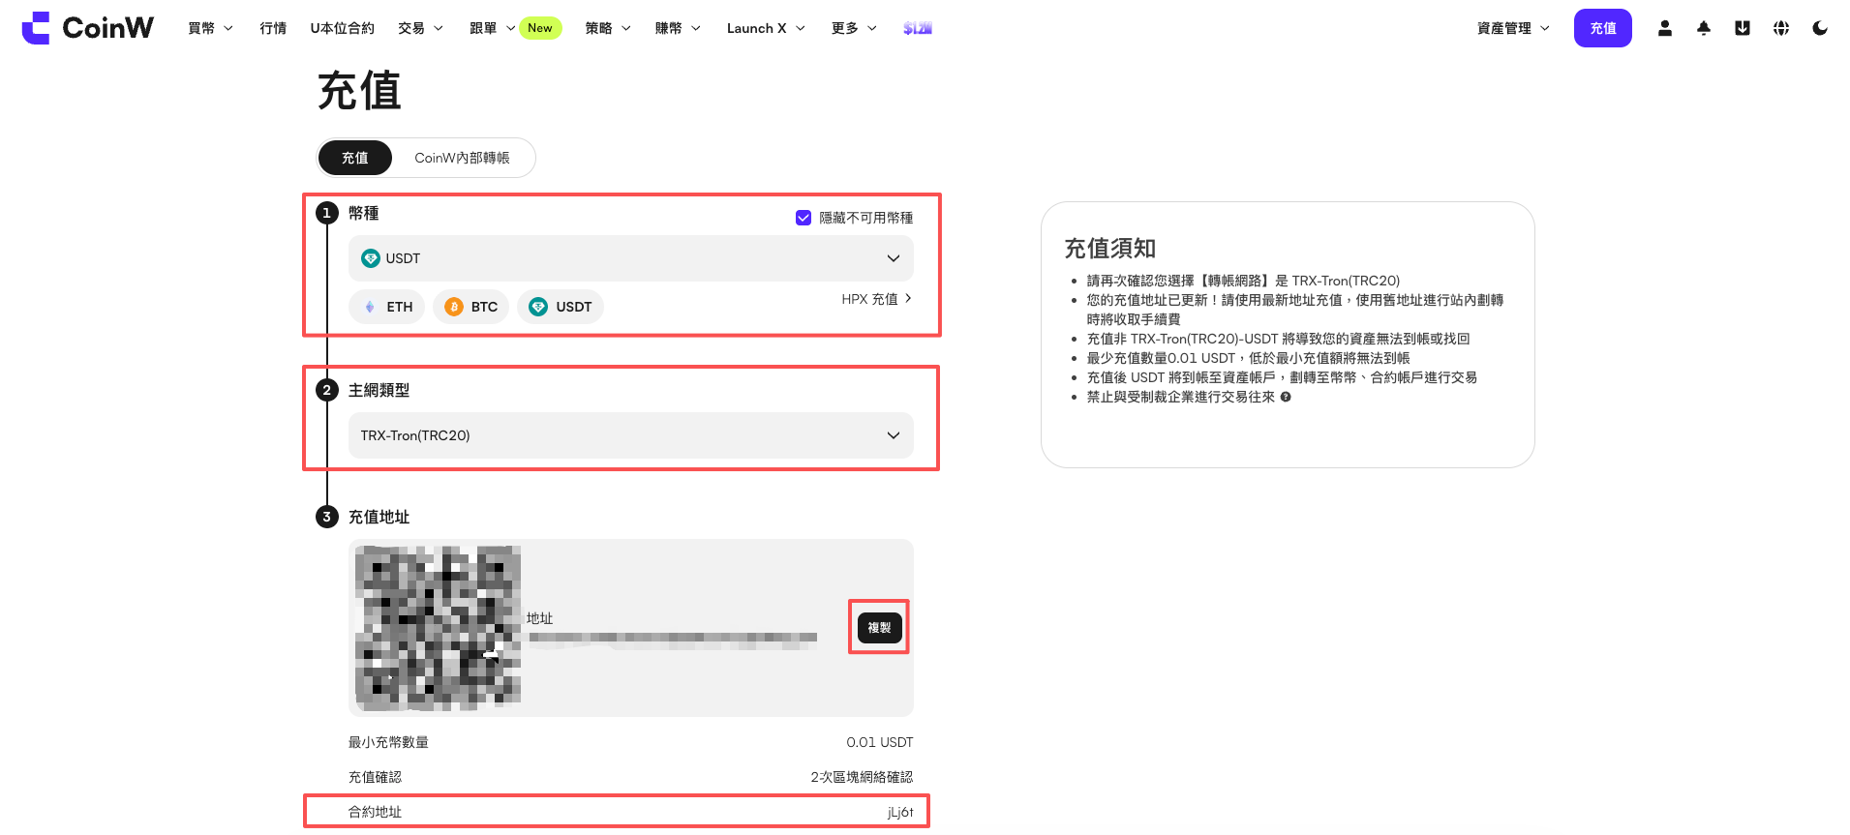Toggle dark mode with the moon icon
1850x835 pixels.
(1820, 28)
